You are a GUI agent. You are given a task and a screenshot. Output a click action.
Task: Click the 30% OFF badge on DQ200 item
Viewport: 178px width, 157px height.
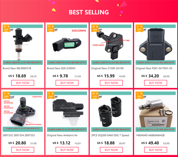click(95, 95)
